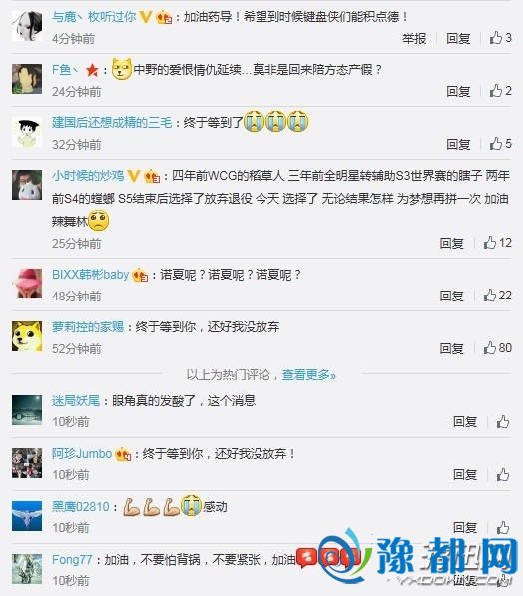Reply to 小时候的炒鸡's comment
Screen dimensions: 523x596
point(451,243)
